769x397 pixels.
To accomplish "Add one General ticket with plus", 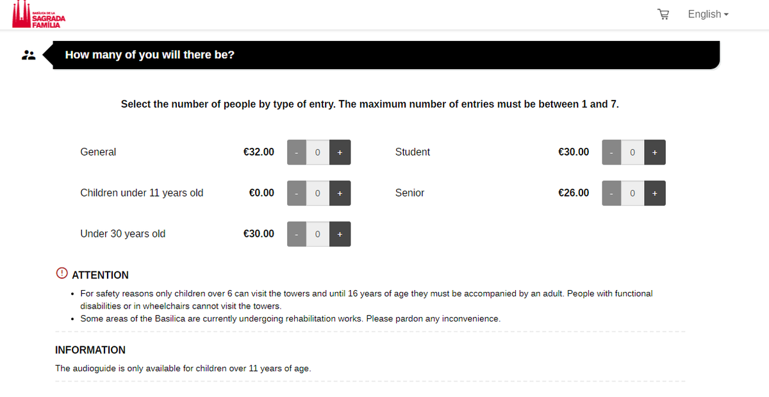I will point(340,152).
